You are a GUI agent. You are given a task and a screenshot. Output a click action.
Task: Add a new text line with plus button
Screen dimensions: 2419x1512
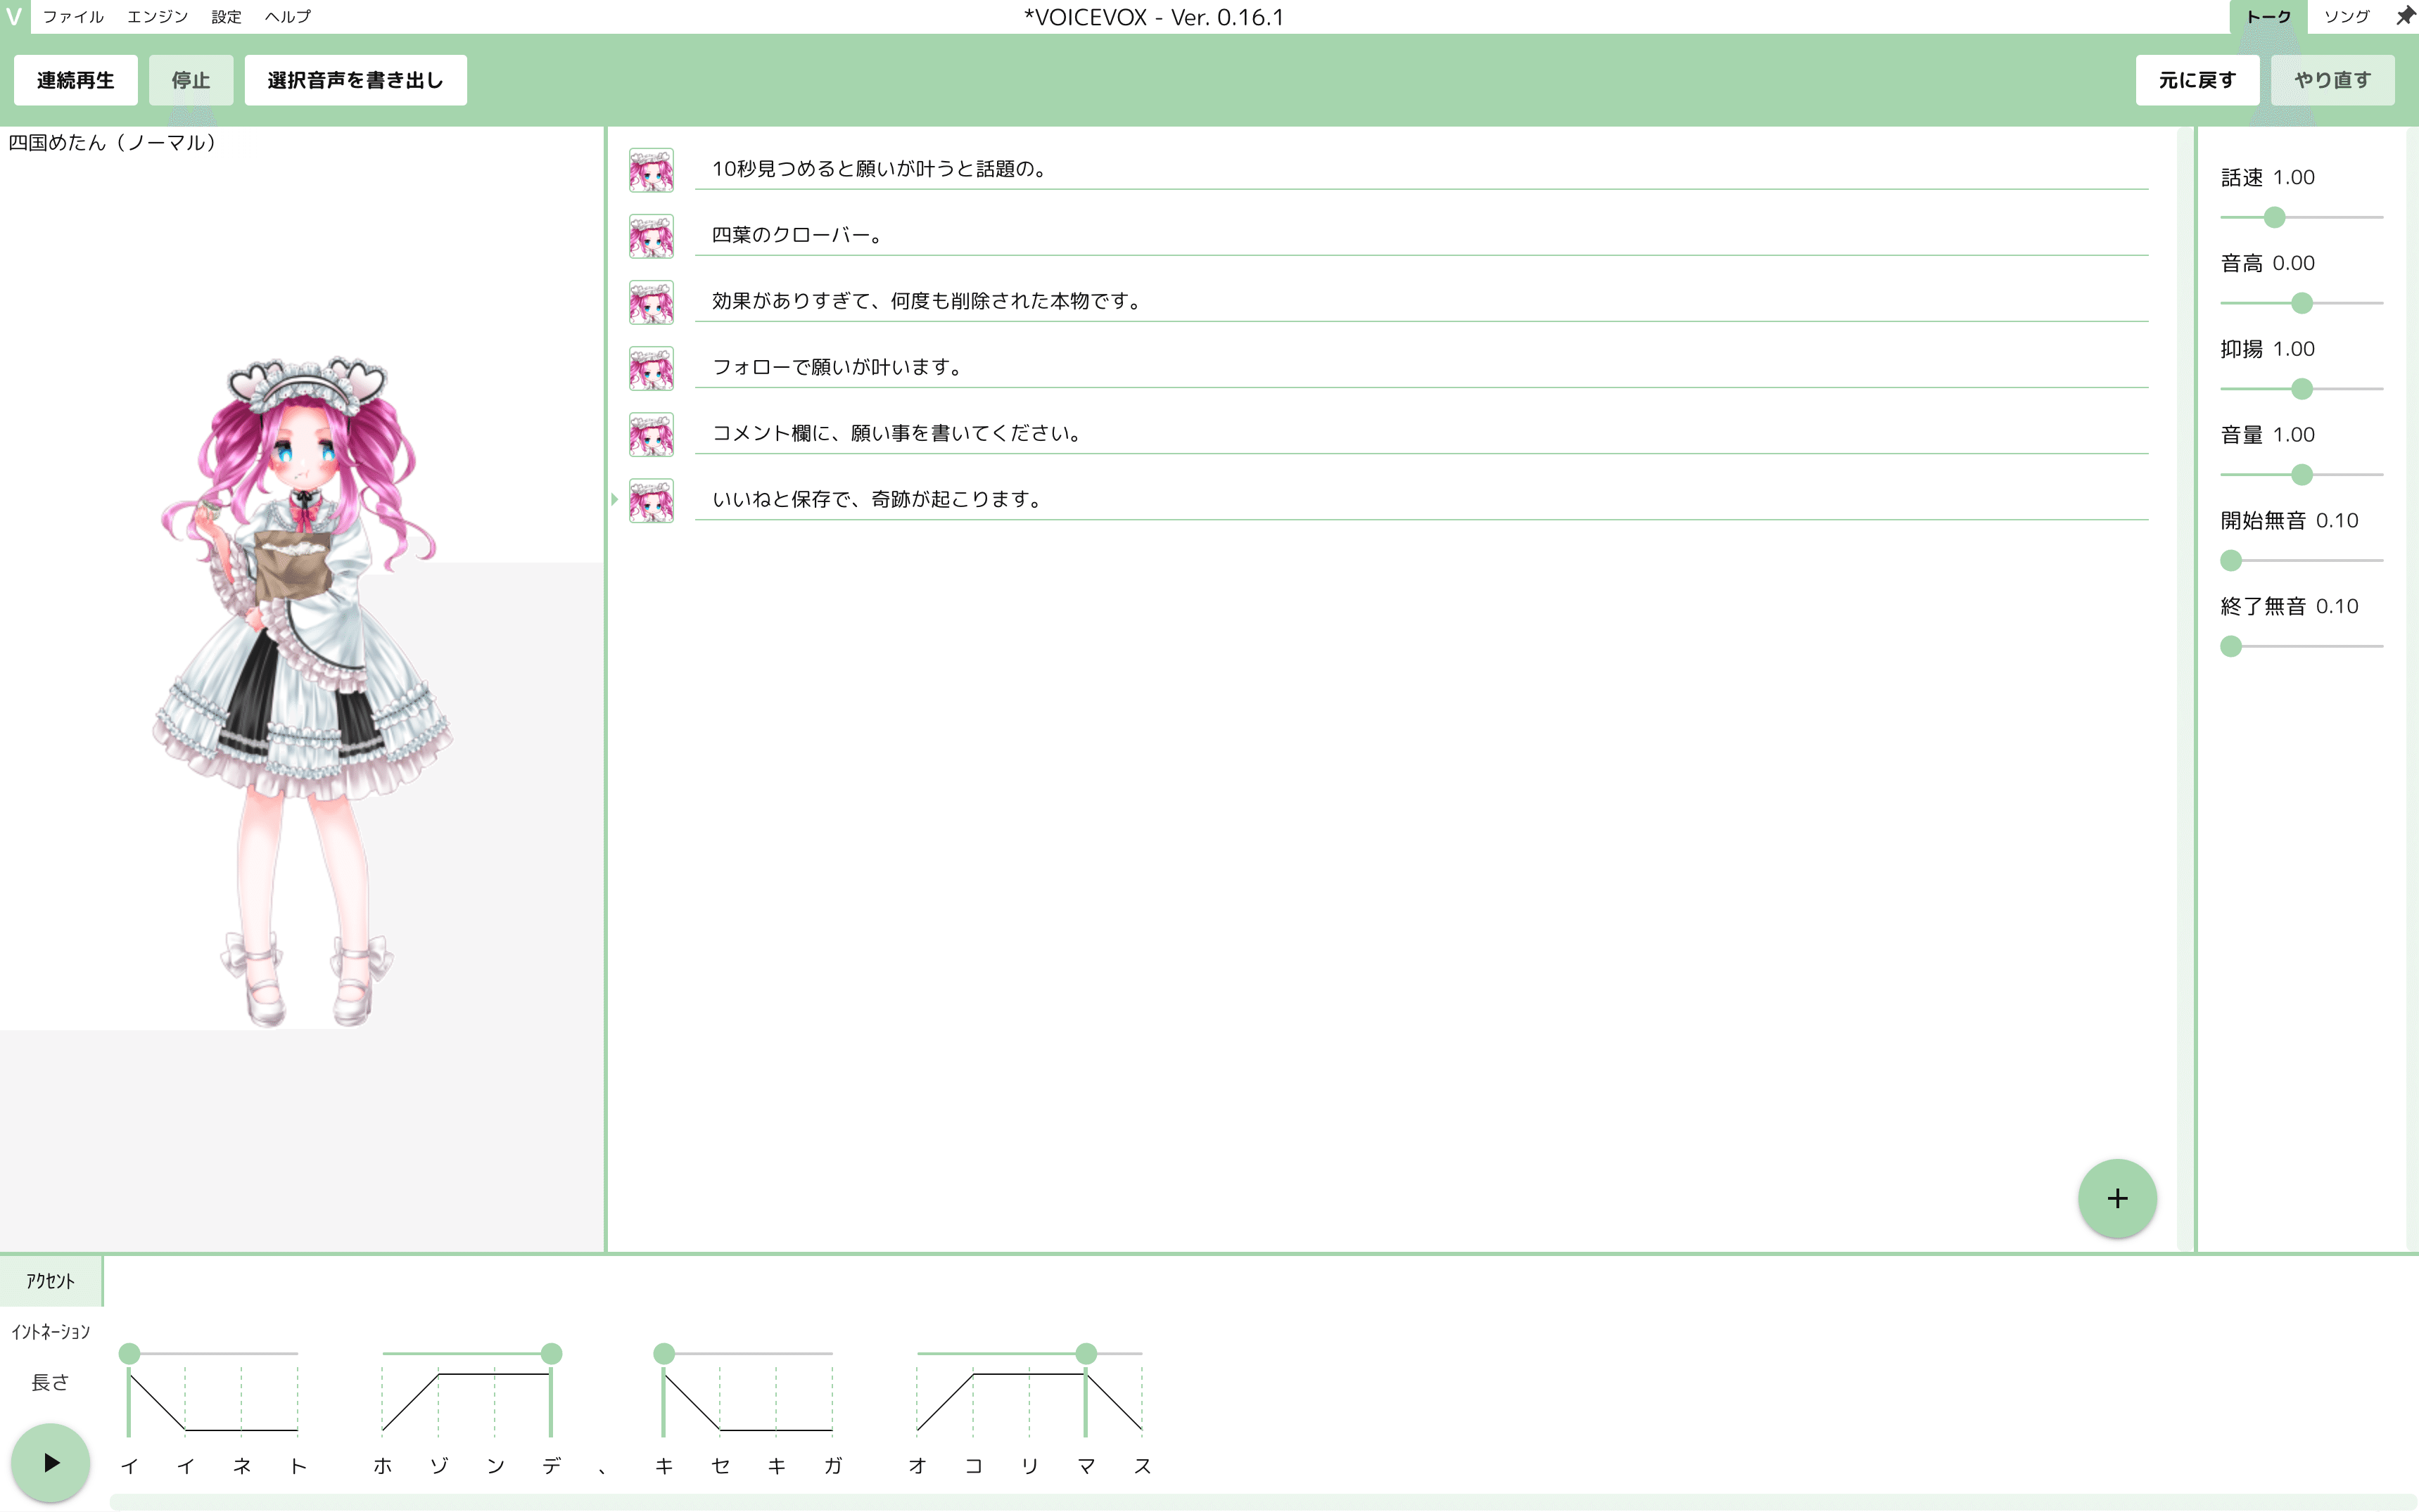[2117, 1198]
